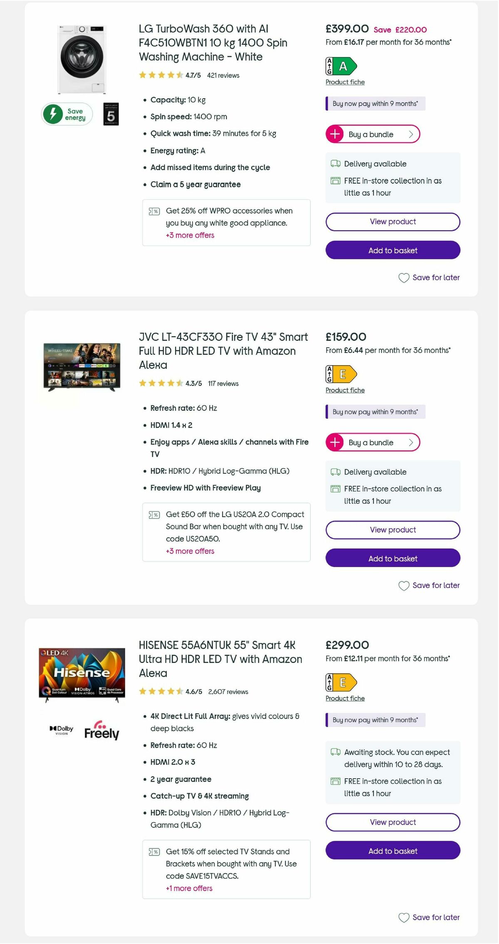Screen dimensions: 499x944
Task: Expand +3 more offers under the LG washer
Action: pyautogui.click(x=190, y=235)
